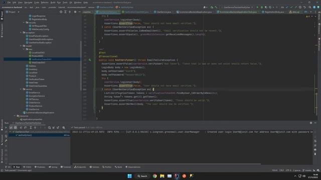Image resolution: width=321 pixels, height=180 pixels.
Task: Collapse the exception folder in tree
Action: [x=21, y=32]
